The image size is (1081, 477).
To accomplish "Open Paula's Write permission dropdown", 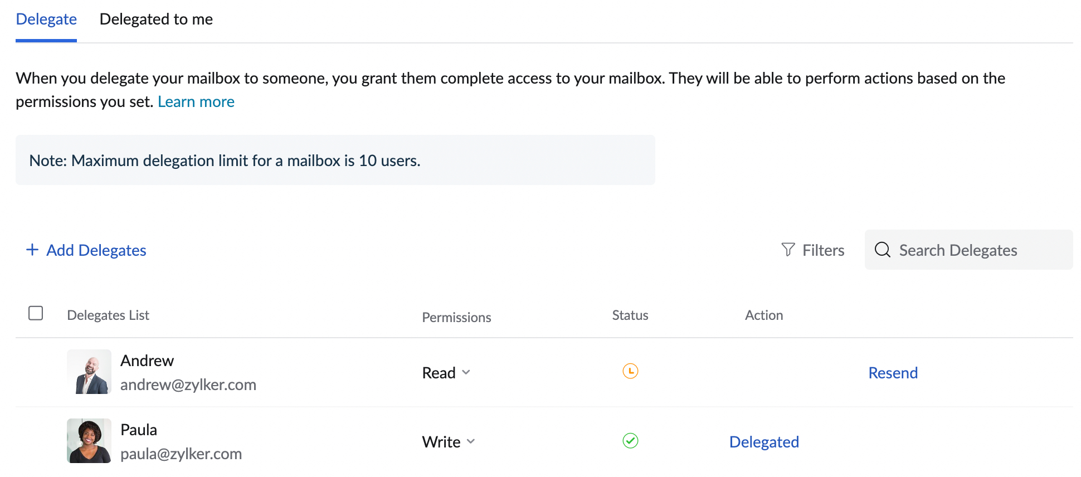I will 449,442.
